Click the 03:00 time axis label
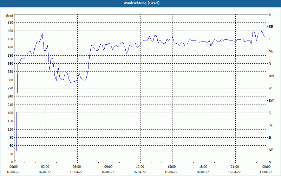 (x=46, y=167)
